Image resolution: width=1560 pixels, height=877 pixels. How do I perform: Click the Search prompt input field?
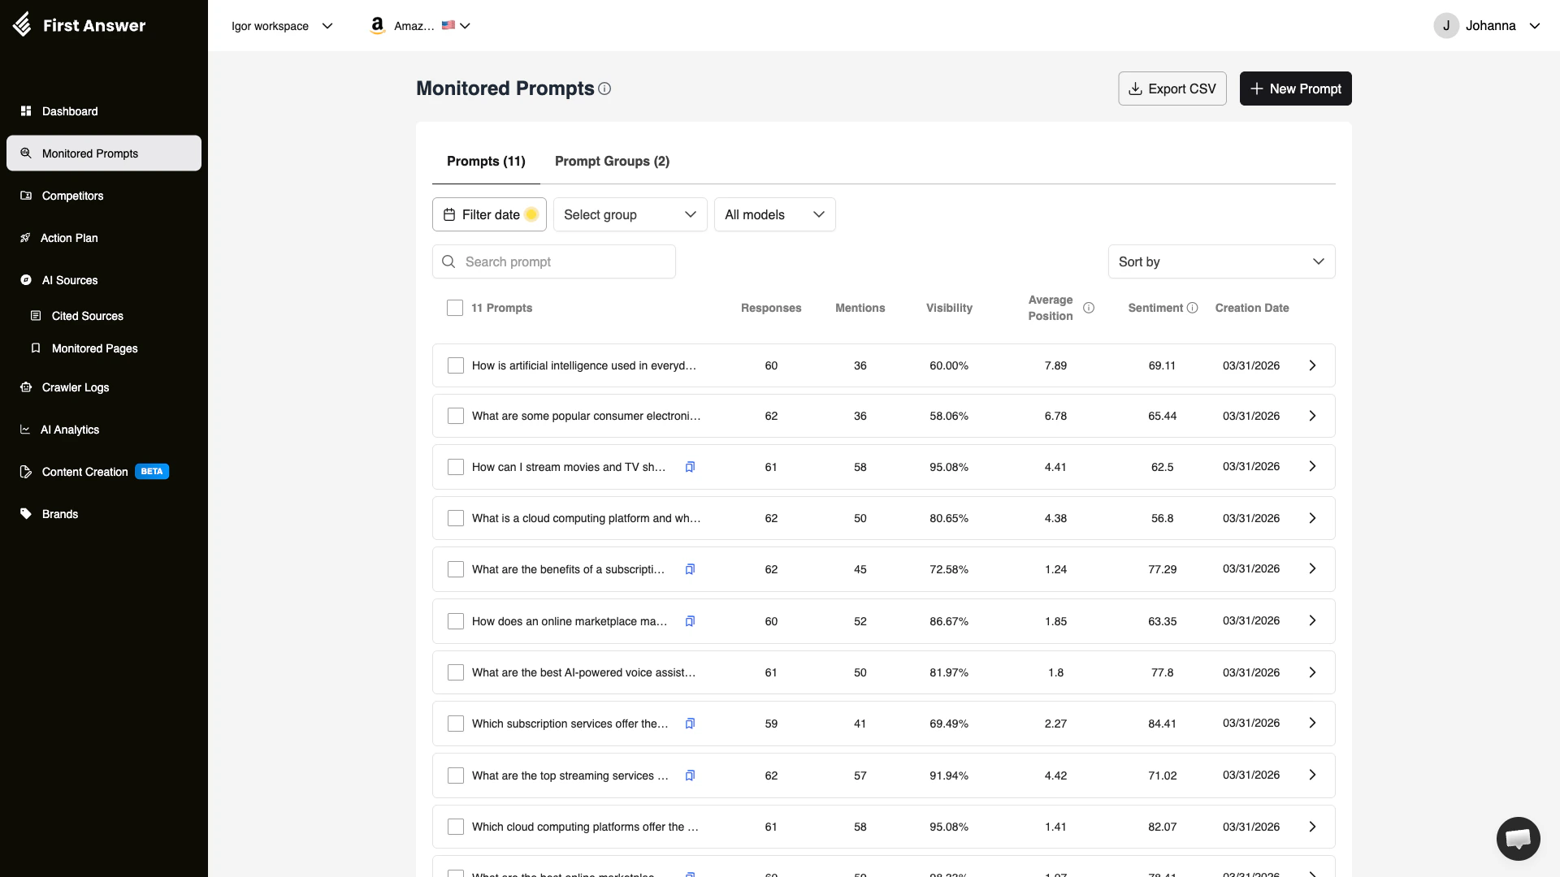[553, 261]
